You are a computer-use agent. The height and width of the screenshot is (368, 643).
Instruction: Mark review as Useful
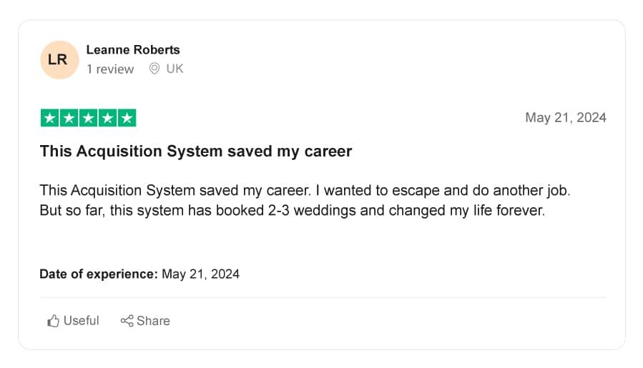point(73,321)
